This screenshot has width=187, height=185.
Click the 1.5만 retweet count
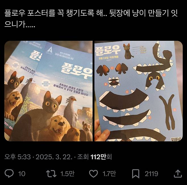pos(67,174)
